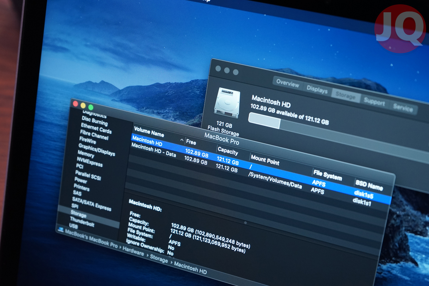Select Parallel SCSI in the sidebar
Image resolution: width=429 pixels, height=286 pixels.
[x=88, y=175]
